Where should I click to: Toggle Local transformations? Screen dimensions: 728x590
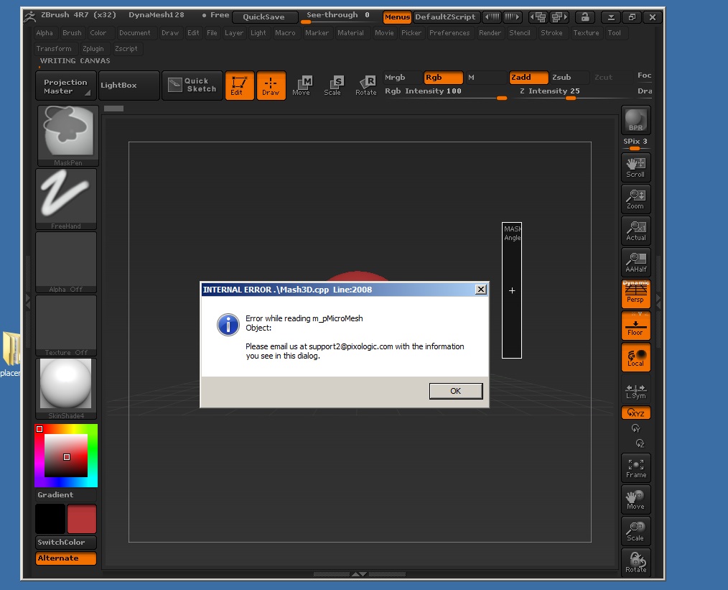(635, 357)
